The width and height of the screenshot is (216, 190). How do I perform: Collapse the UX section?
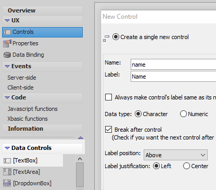[x=7, y=20]
